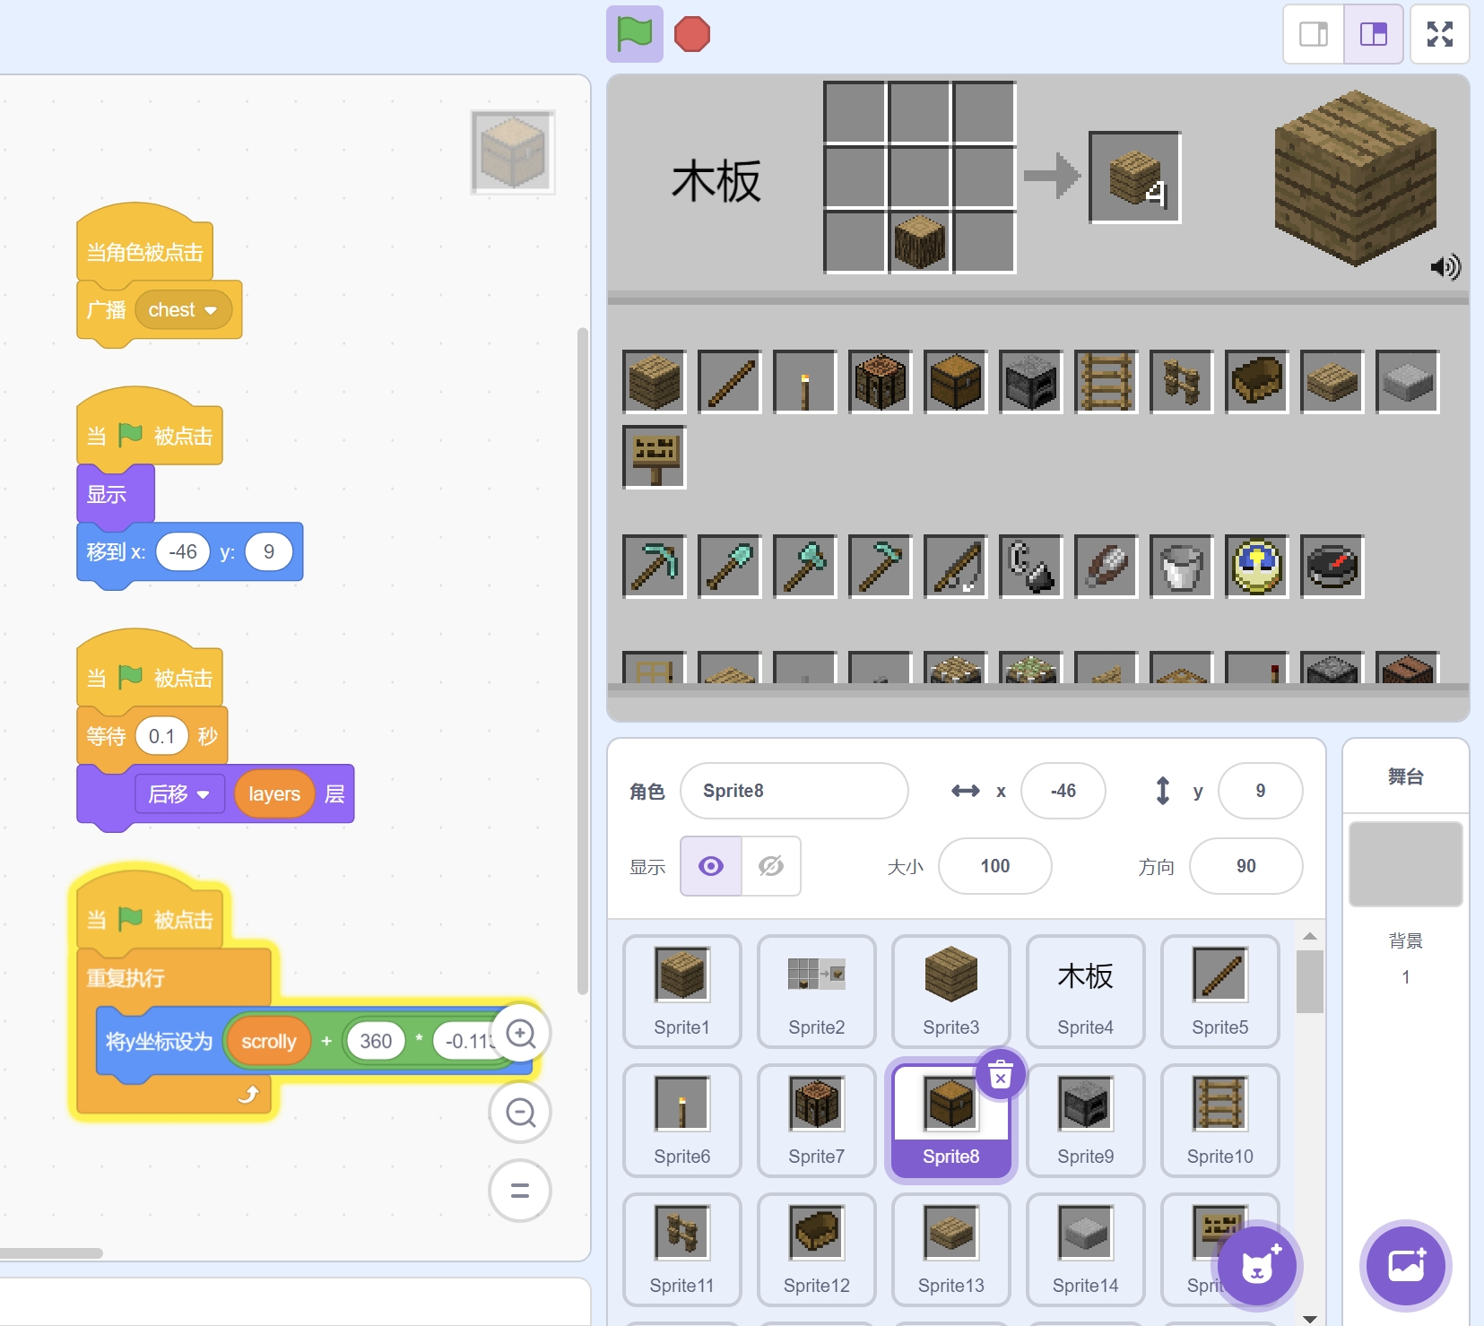Enter full screen stage mode
The height and width of the screenshot is (1326, 1484).
1439,34
